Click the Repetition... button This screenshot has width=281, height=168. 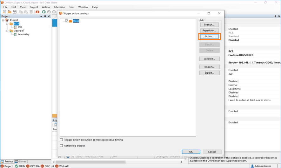[209, 30]
